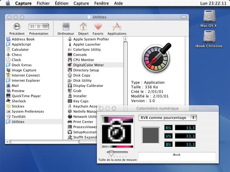Select Applet Launcher row

coord(95,44)
